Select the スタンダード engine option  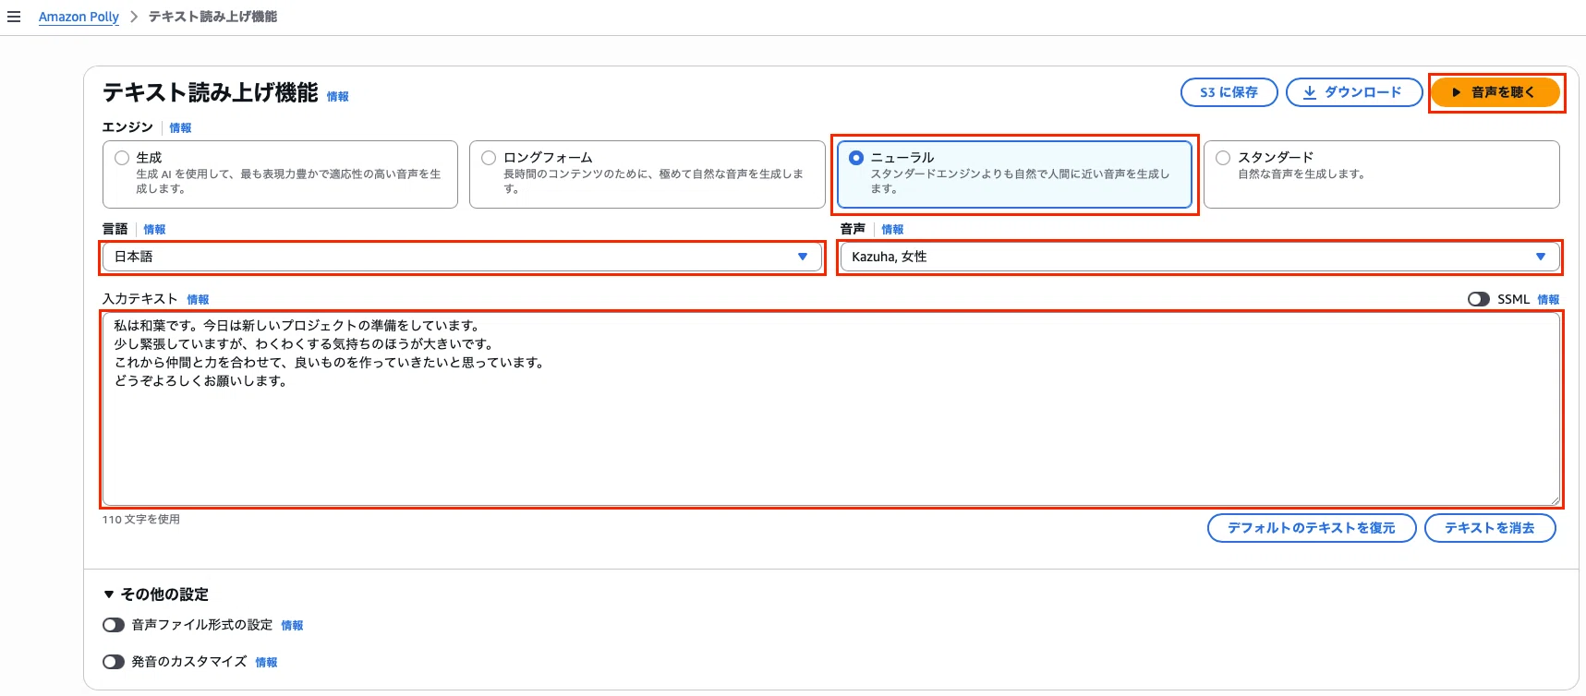[1381, 174]
